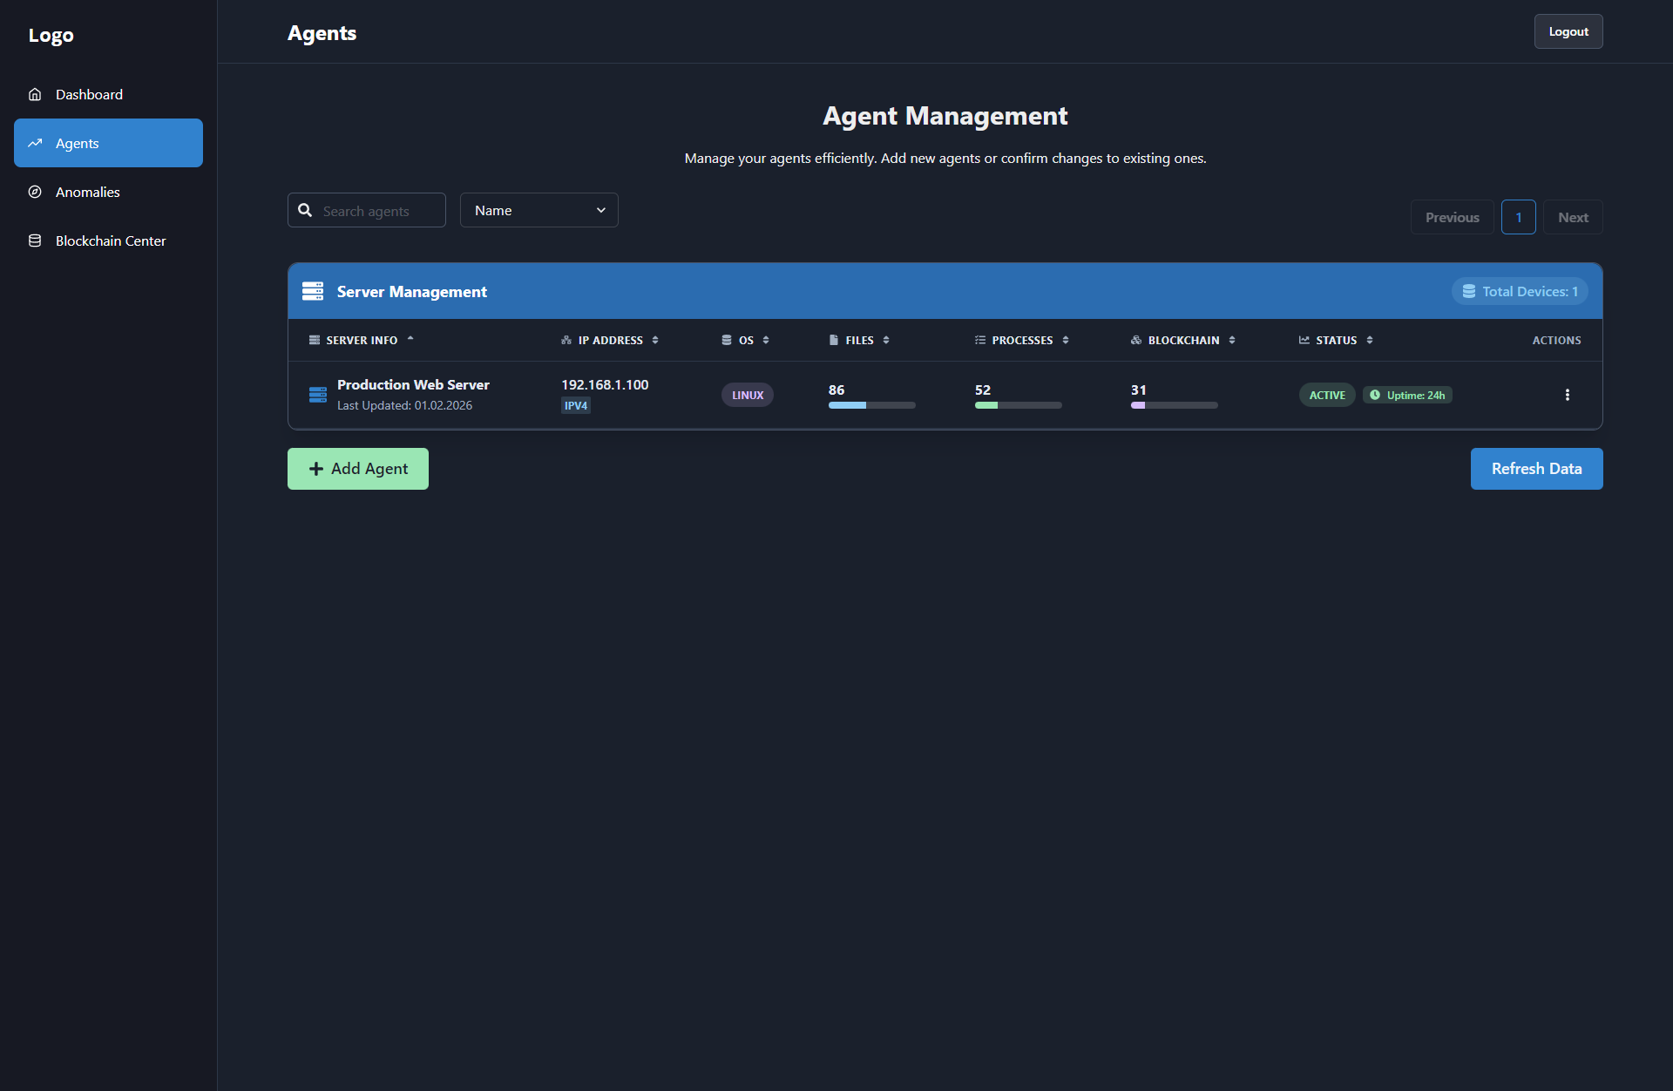1673x1091 pixels.
Task: Open the Anomalies section
Action: pyautogui.click(x=87, y=192)
